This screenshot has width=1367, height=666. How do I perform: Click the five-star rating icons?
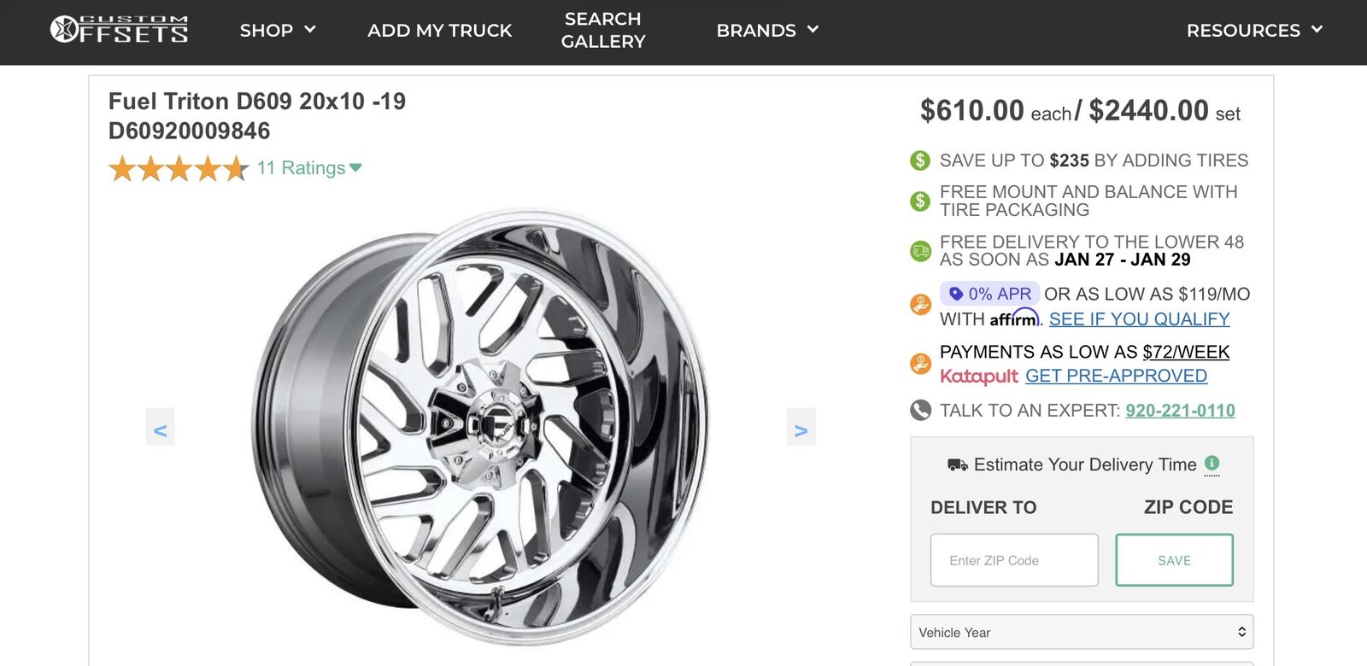click(179, 169)
